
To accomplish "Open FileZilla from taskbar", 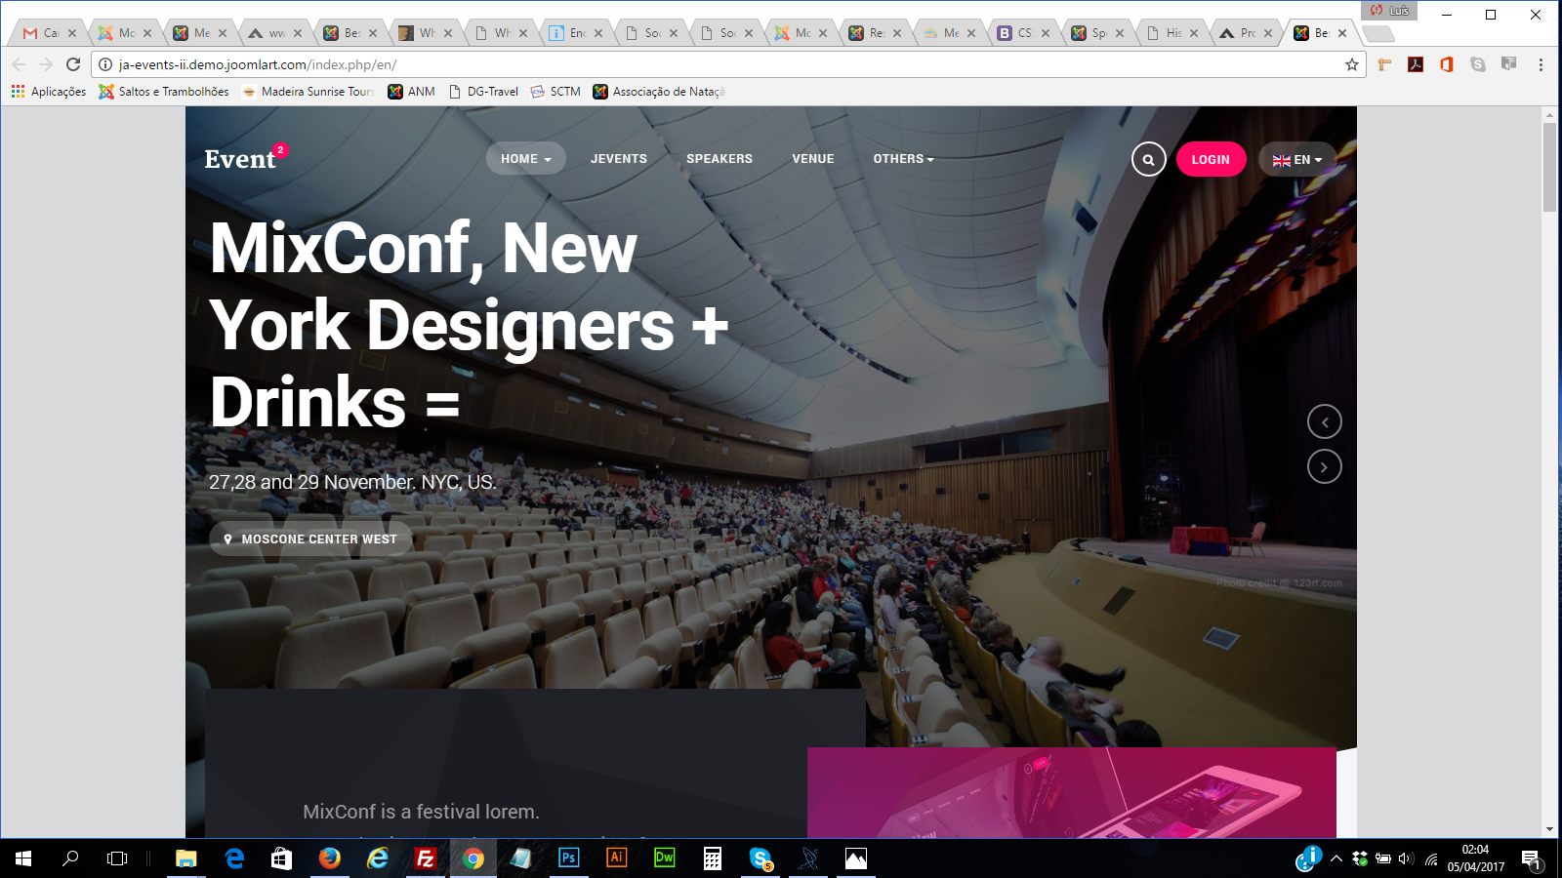I will point(426,858).
